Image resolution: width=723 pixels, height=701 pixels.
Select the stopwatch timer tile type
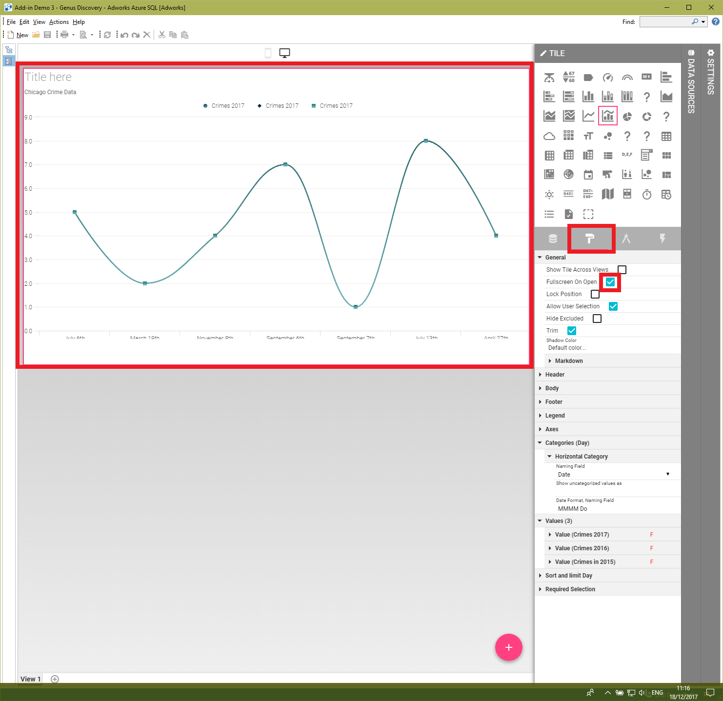(x=647, y=194)
